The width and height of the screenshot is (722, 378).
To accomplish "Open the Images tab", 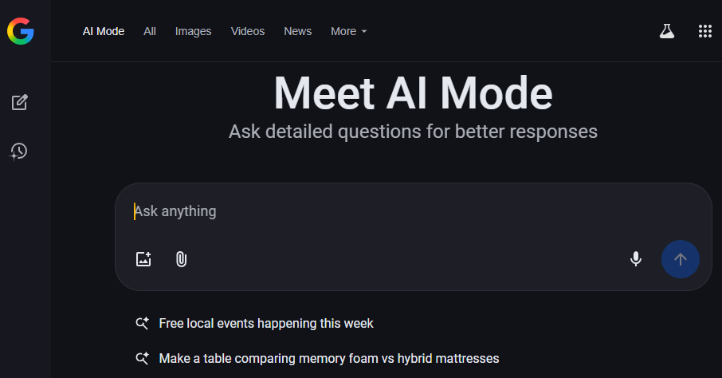I will (193, 31).
